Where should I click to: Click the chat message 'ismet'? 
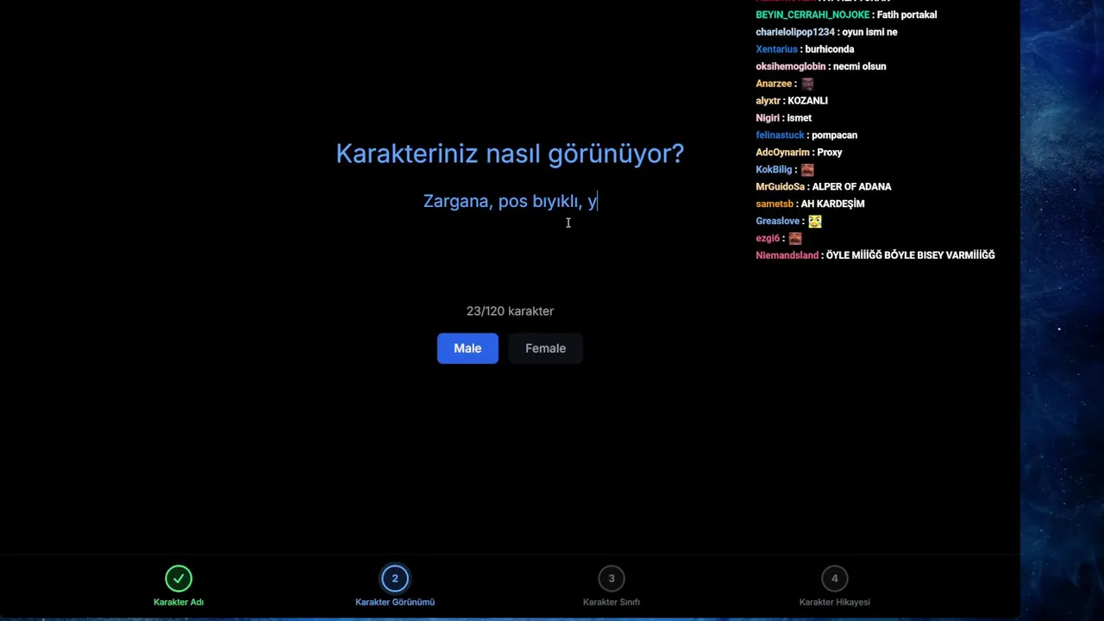(799, 118)
